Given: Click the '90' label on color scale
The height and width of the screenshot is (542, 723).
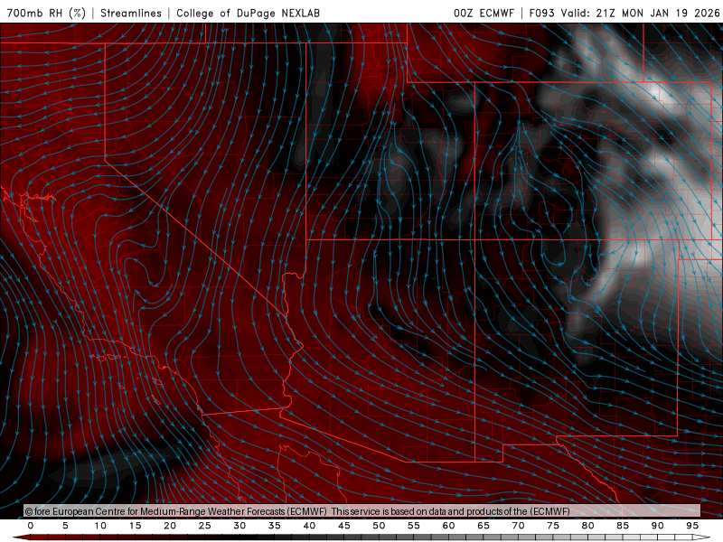Looking at the screenshot, I should 658,526.
